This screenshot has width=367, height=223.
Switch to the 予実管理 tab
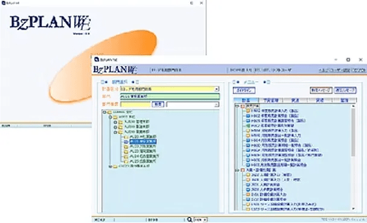pyautogui.click(x=271, y=100)
